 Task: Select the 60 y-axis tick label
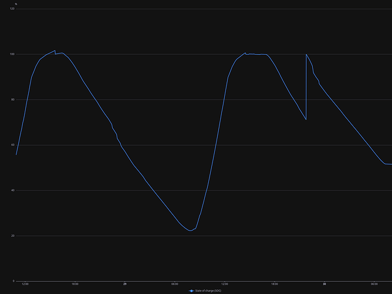tap(12, 145)
